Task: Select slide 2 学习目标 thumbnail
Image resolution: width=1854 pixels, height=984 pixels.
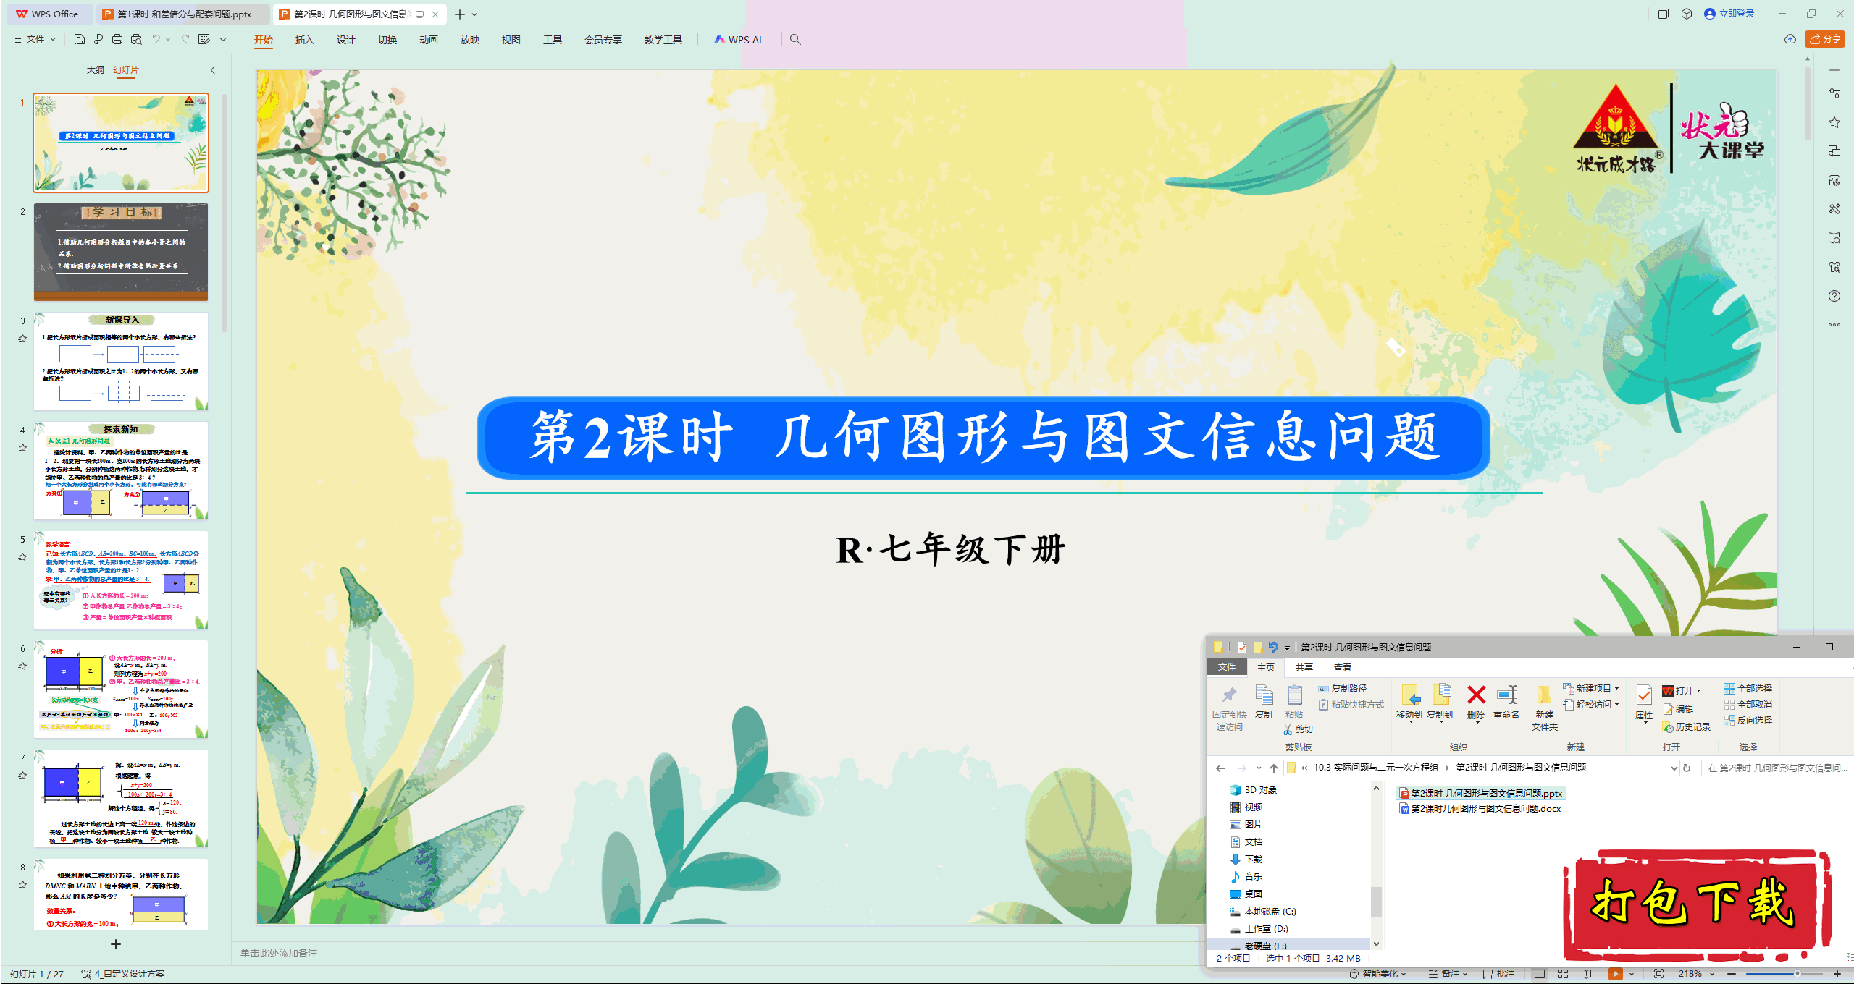Action: (x=121, y=252)
